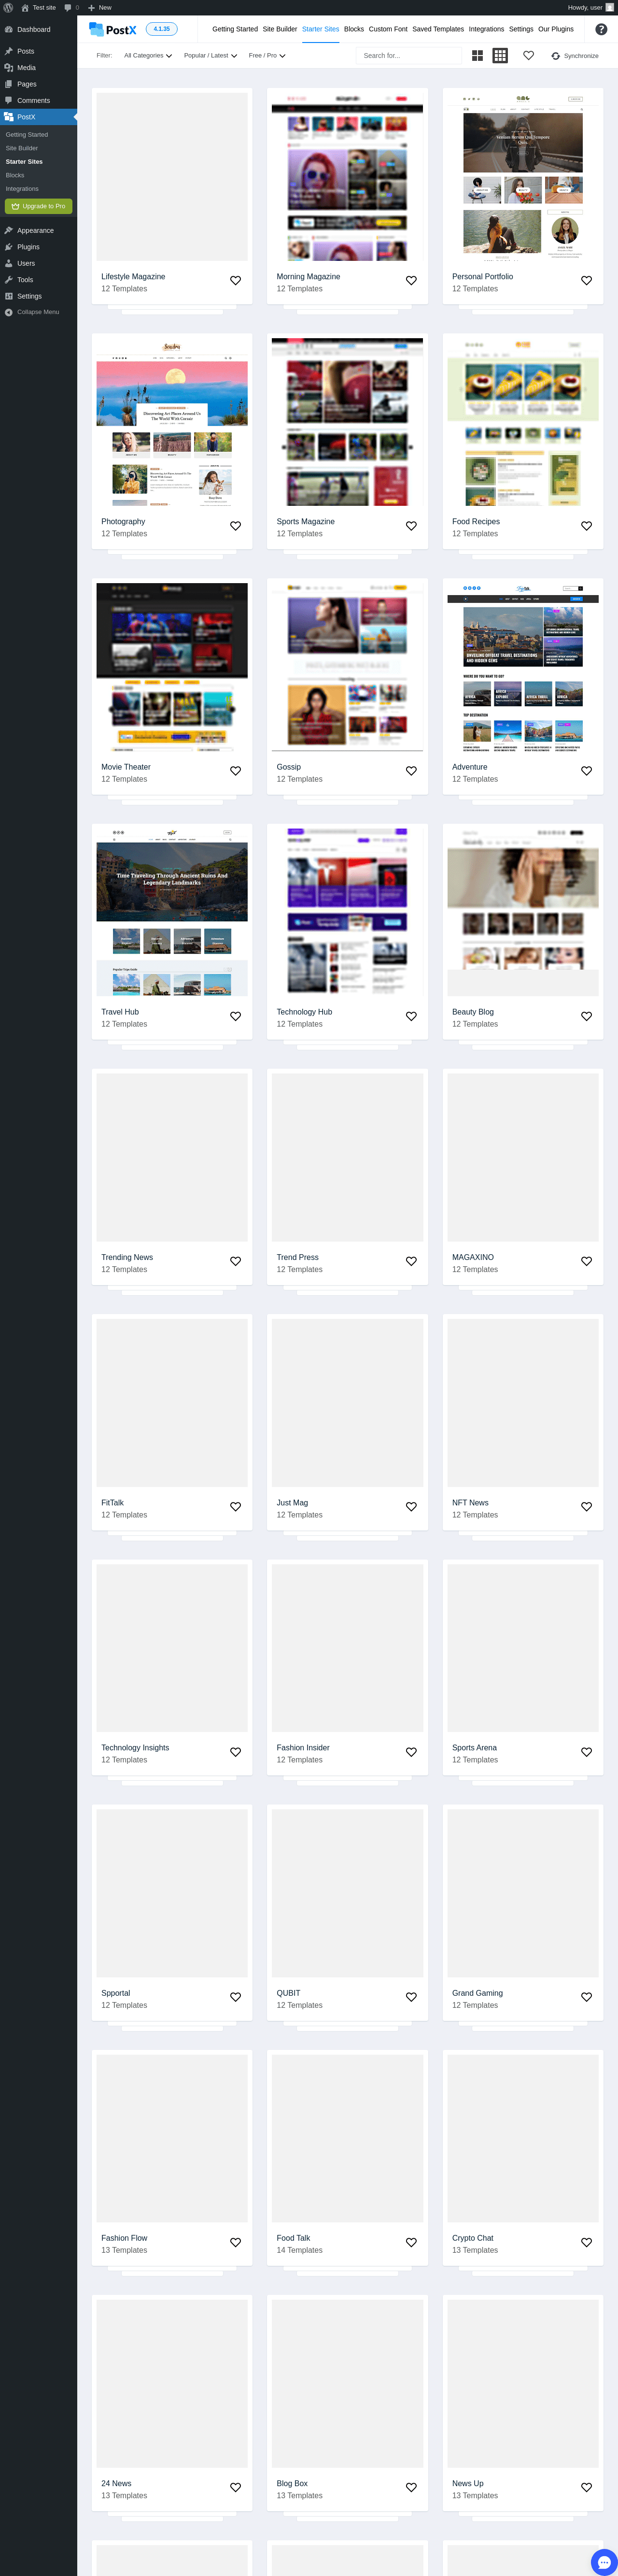Favorite the Food Talk template

pyautogui.click(x=411, y=2242)
